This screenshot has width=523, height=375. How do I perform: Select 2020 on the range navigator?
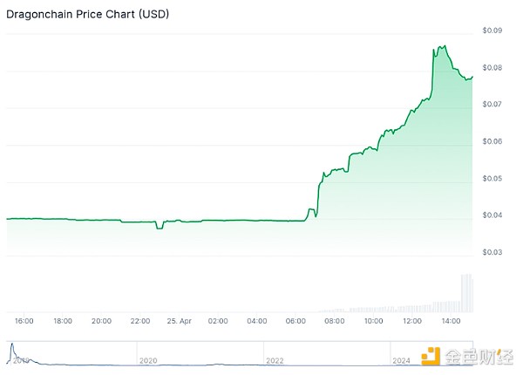tap(148, 360)
